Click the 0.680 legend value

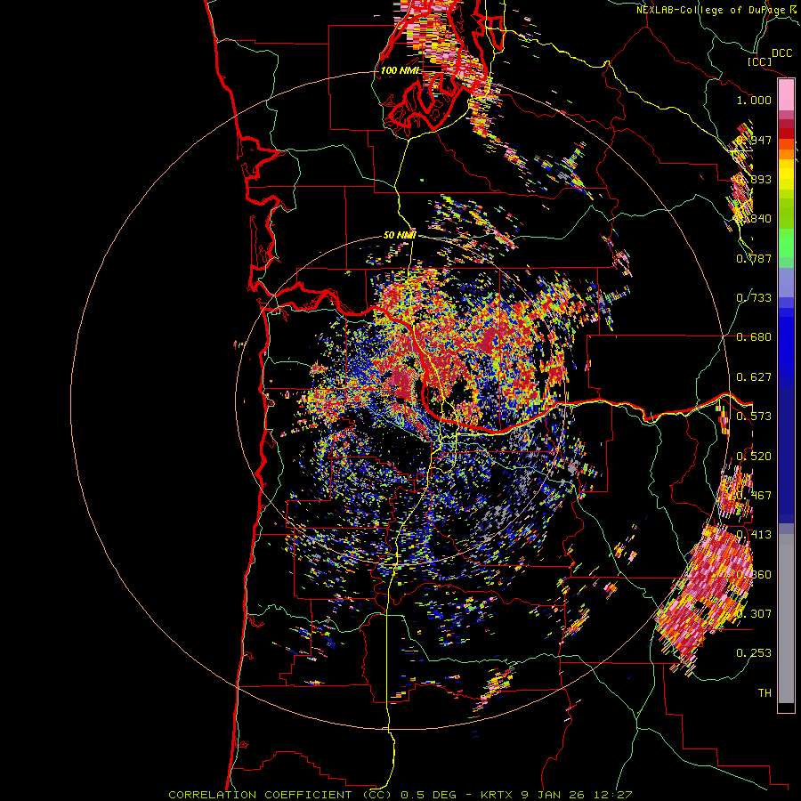[754, 337]
